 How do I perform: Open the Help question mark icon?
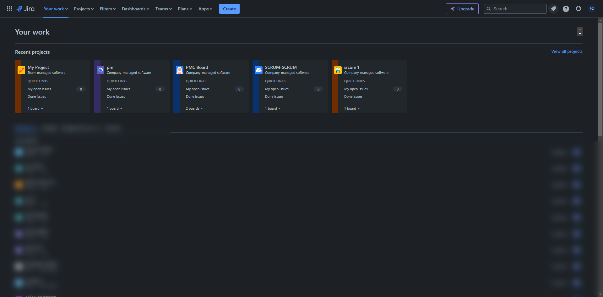(566, 9)
